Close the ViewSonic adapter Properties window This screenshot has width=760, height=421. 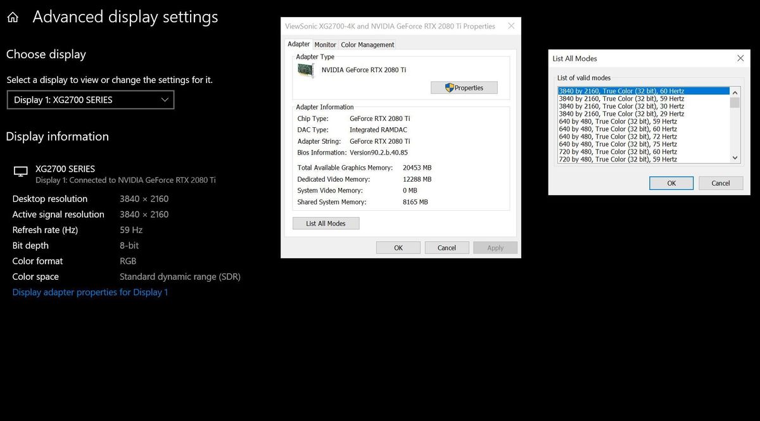click(510, 27)
